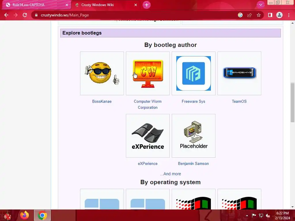Select Chrome in the taskbar
The width and height of the screenshot is (295, 221).
coord(42,215)
